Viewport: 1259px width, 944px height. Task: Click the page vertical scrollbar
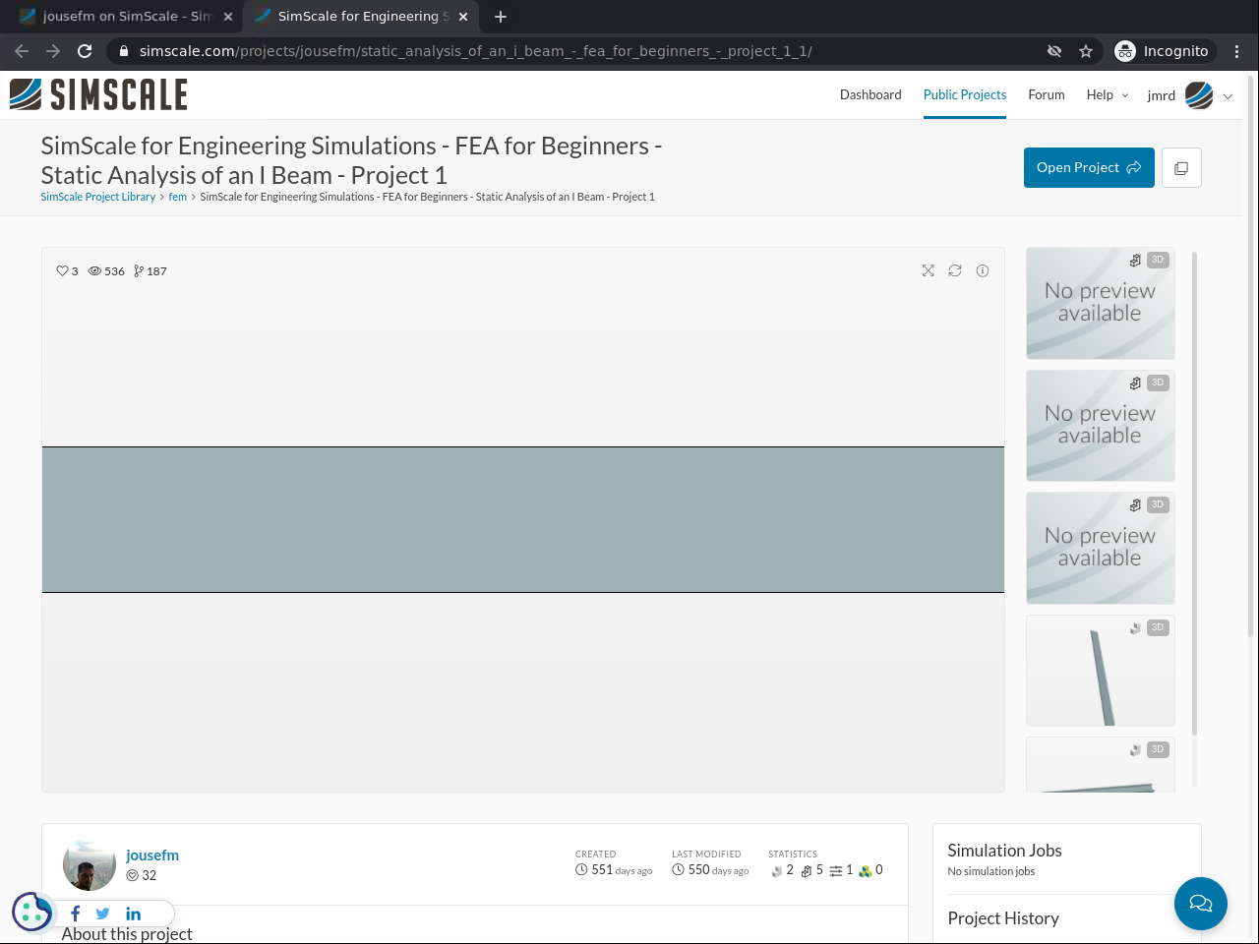pos(1252,354)
